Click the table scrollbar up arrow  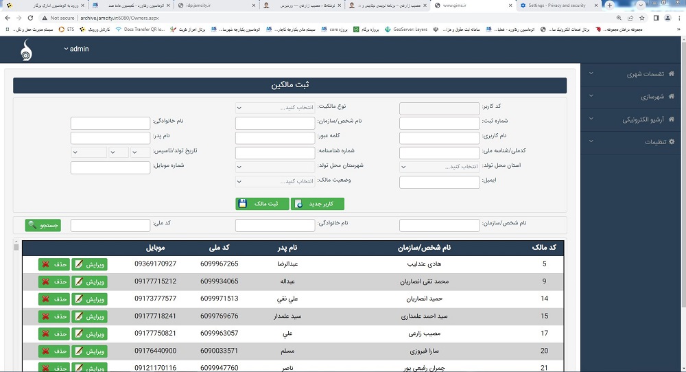[16, 242]
